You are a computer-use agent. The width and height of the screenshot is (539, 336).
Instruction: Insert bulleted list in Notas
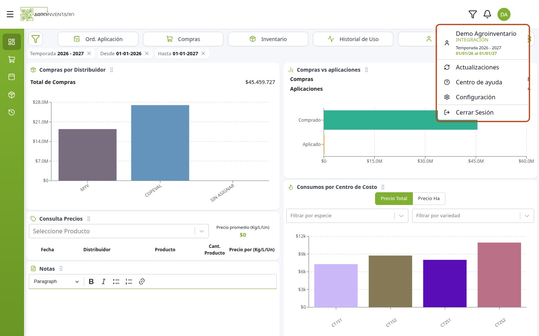[x=116, y=281]
